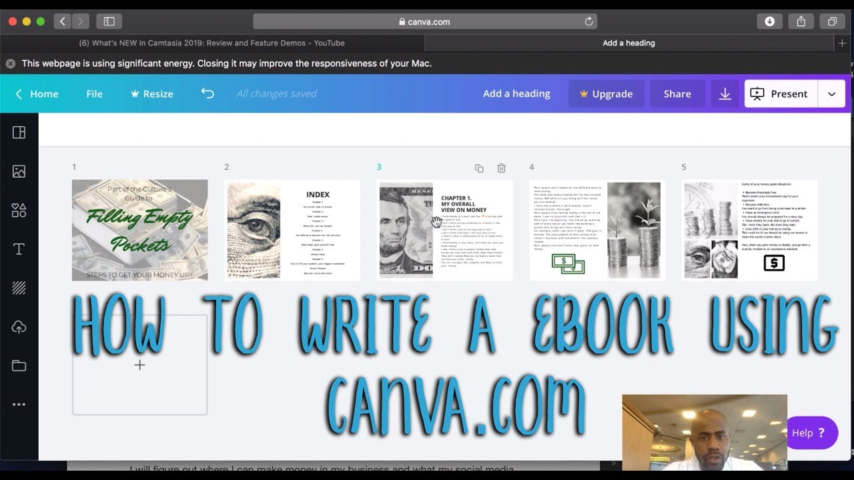Select the Add a heading tab
The height and width of the screenshot is (480, 854).
point(628,43)
